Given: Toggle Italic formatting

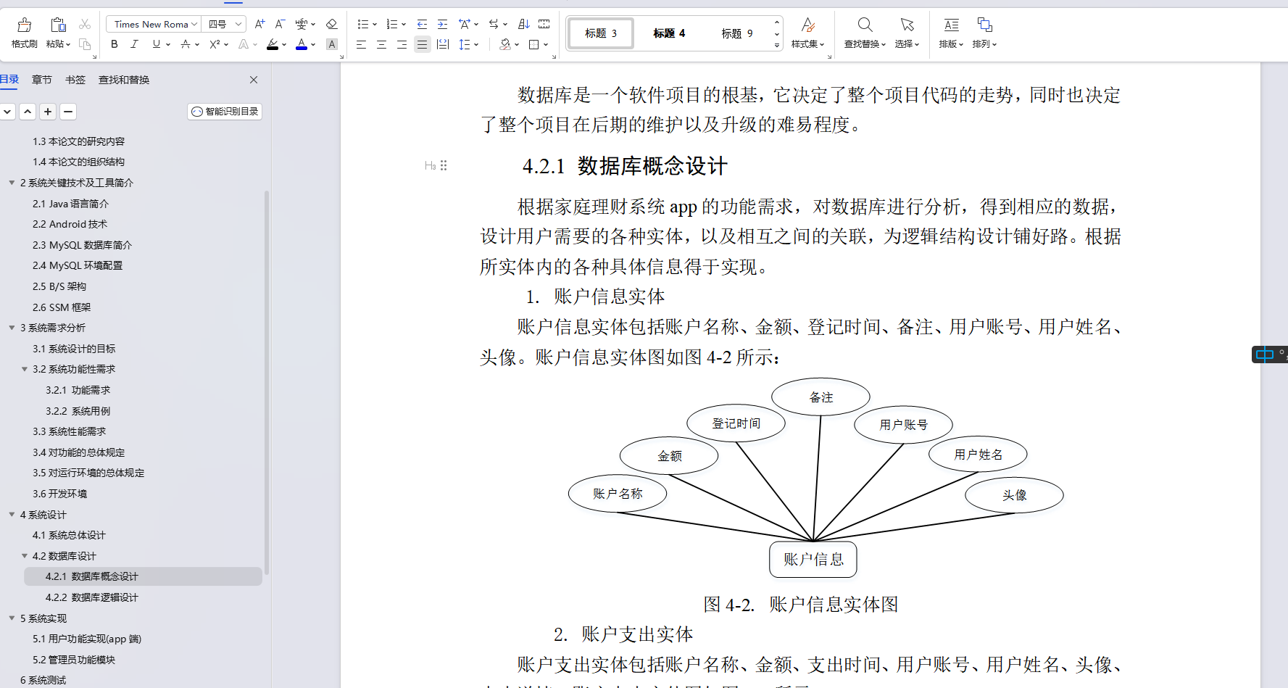Looking at the screenshot, I should [x=134, y=44].
